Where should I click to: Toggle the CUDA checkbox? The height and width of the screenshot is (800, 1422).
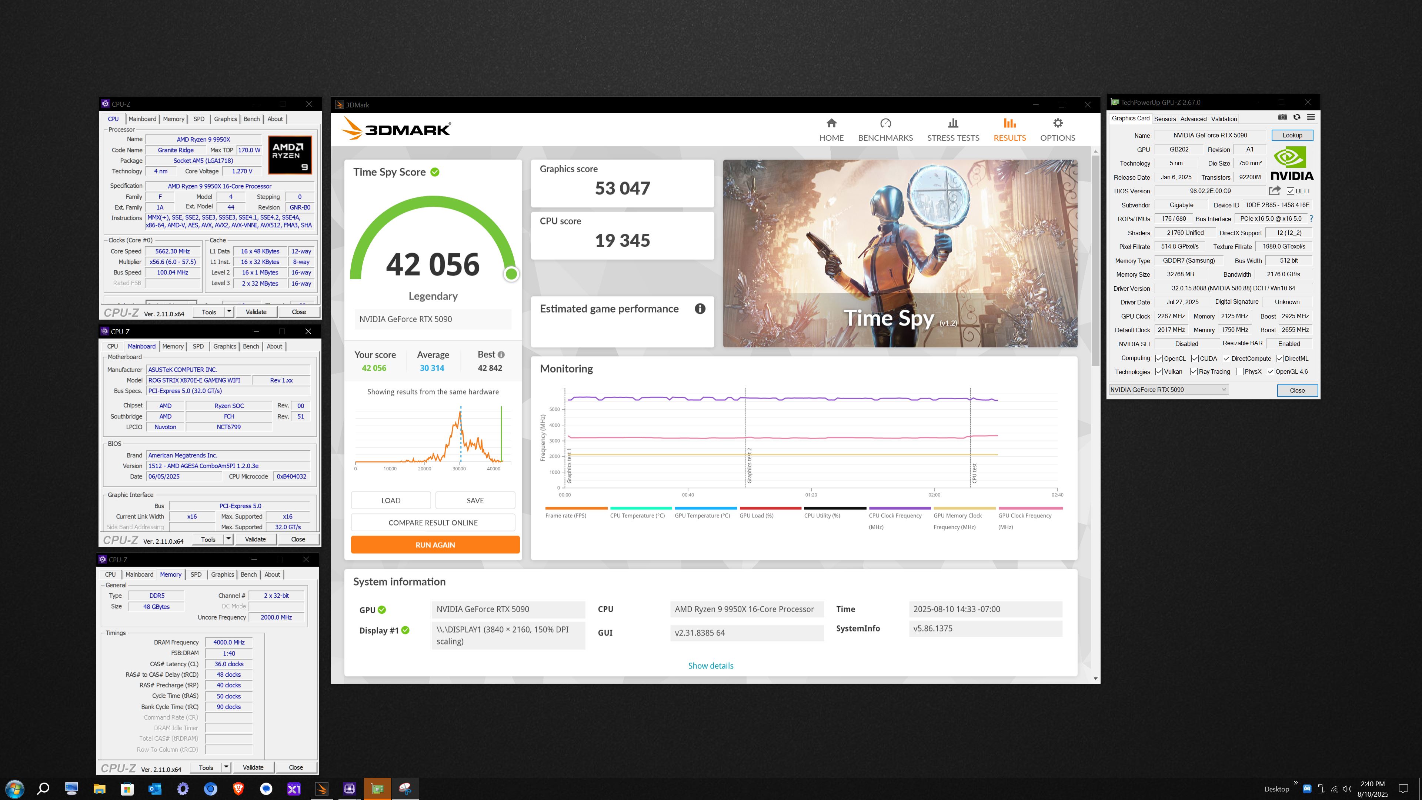(x=1195, y=358)
